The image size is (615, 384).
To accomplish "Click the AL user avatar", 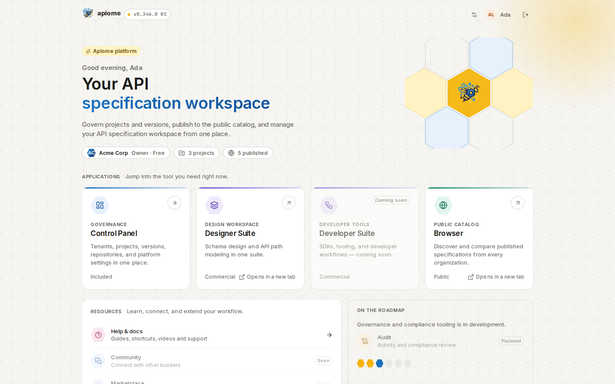I will click(491, 15).
